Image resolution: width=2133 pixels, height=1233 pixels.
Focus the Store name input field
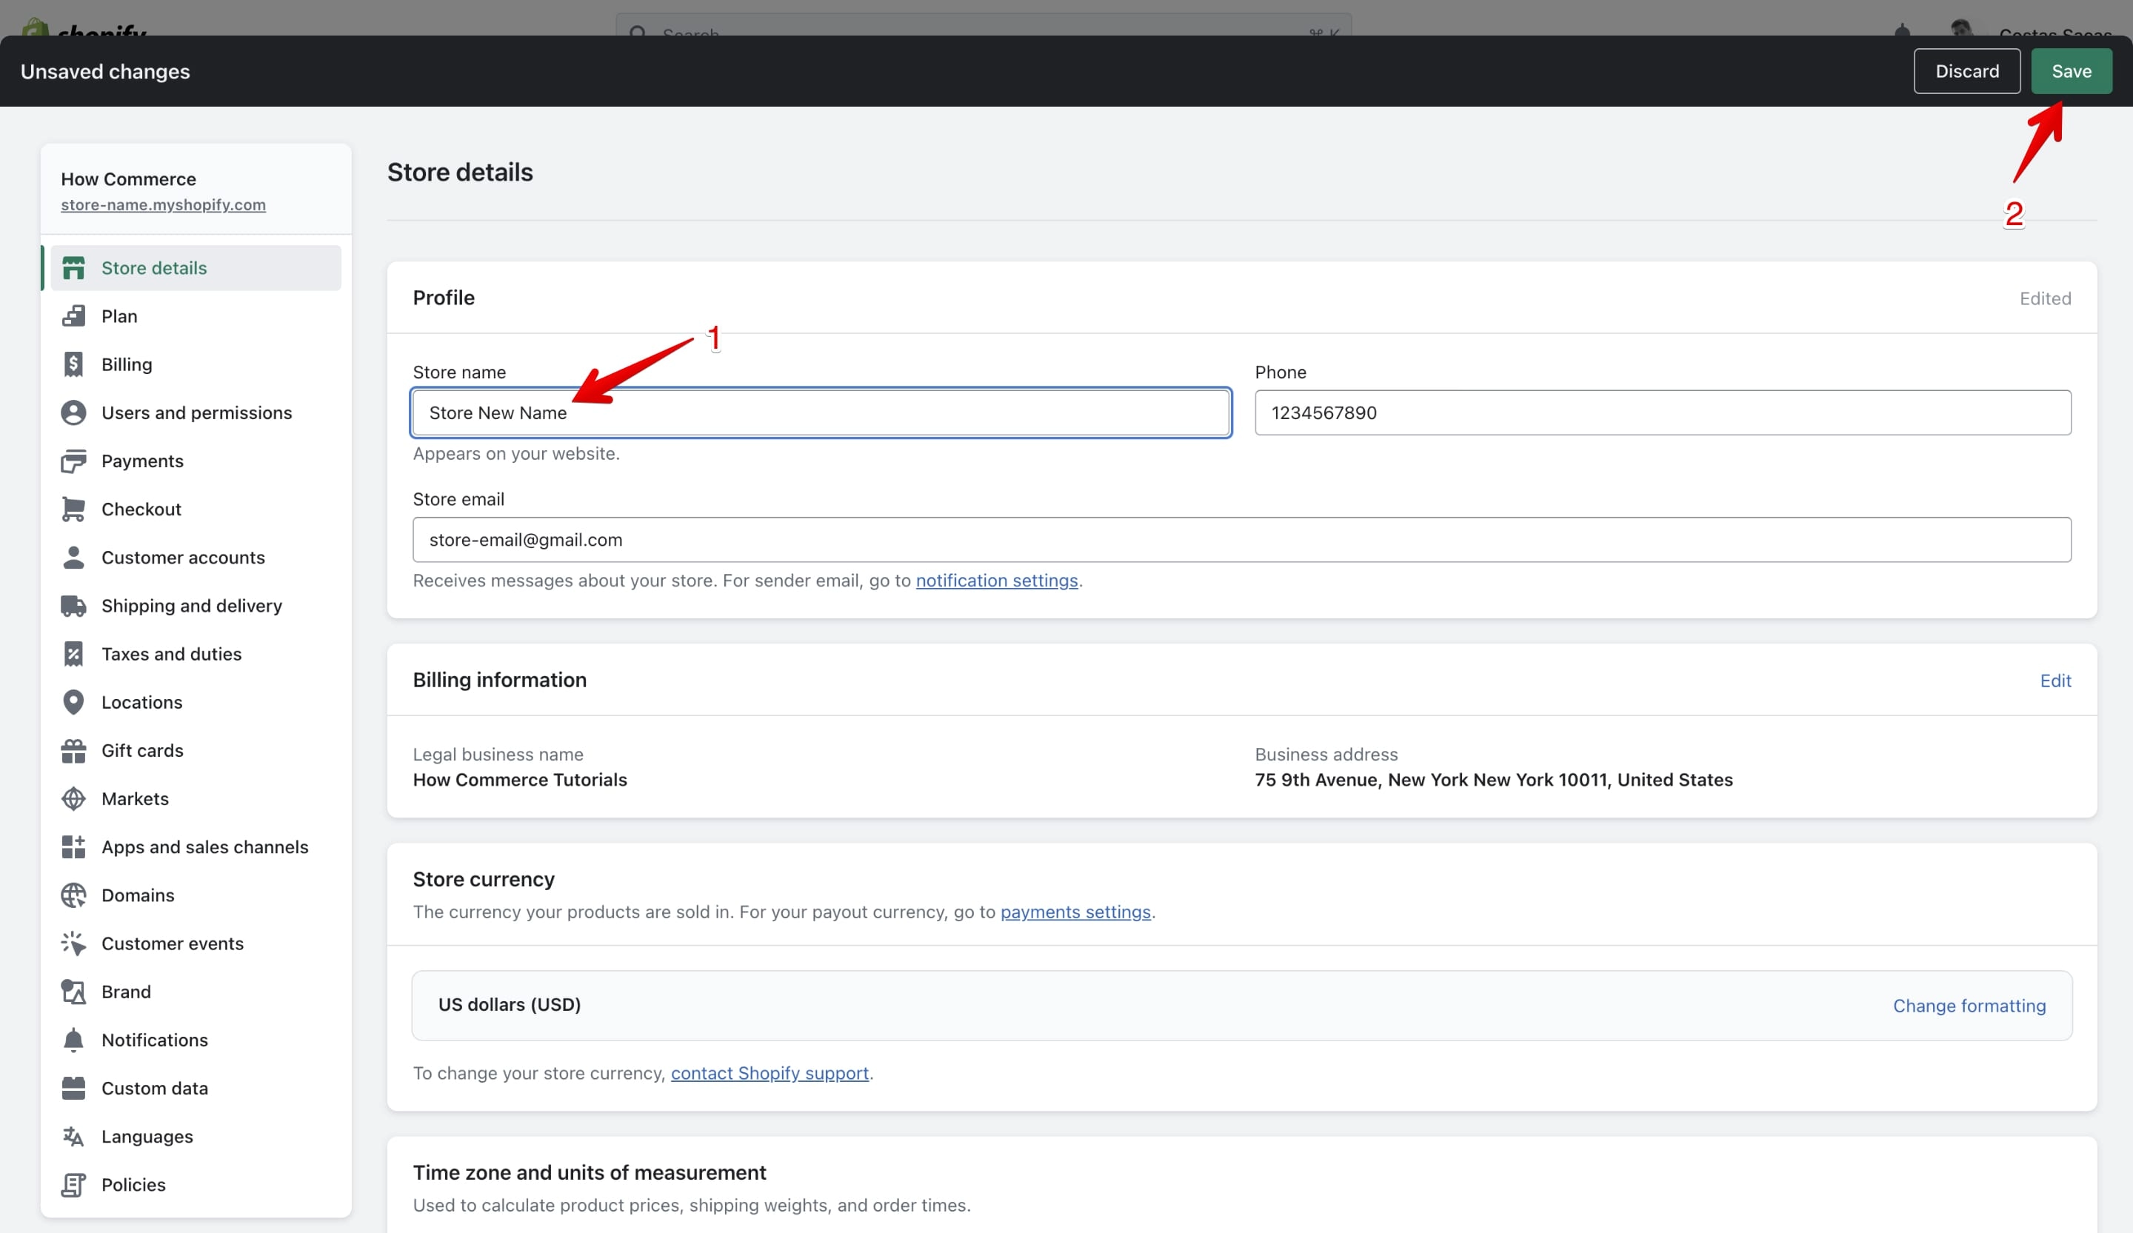point(820,413)
